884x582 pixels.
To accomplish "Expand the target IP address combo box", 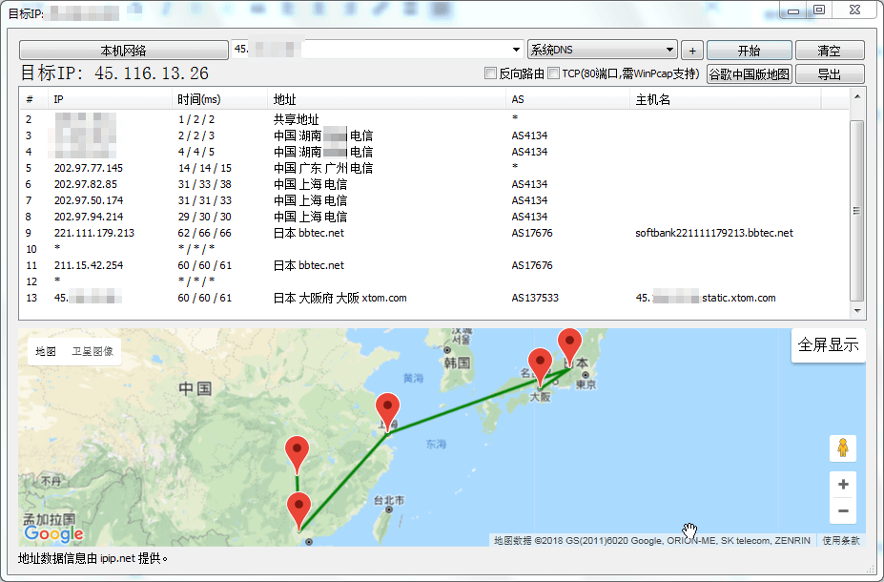I will [x=515, y=50].
